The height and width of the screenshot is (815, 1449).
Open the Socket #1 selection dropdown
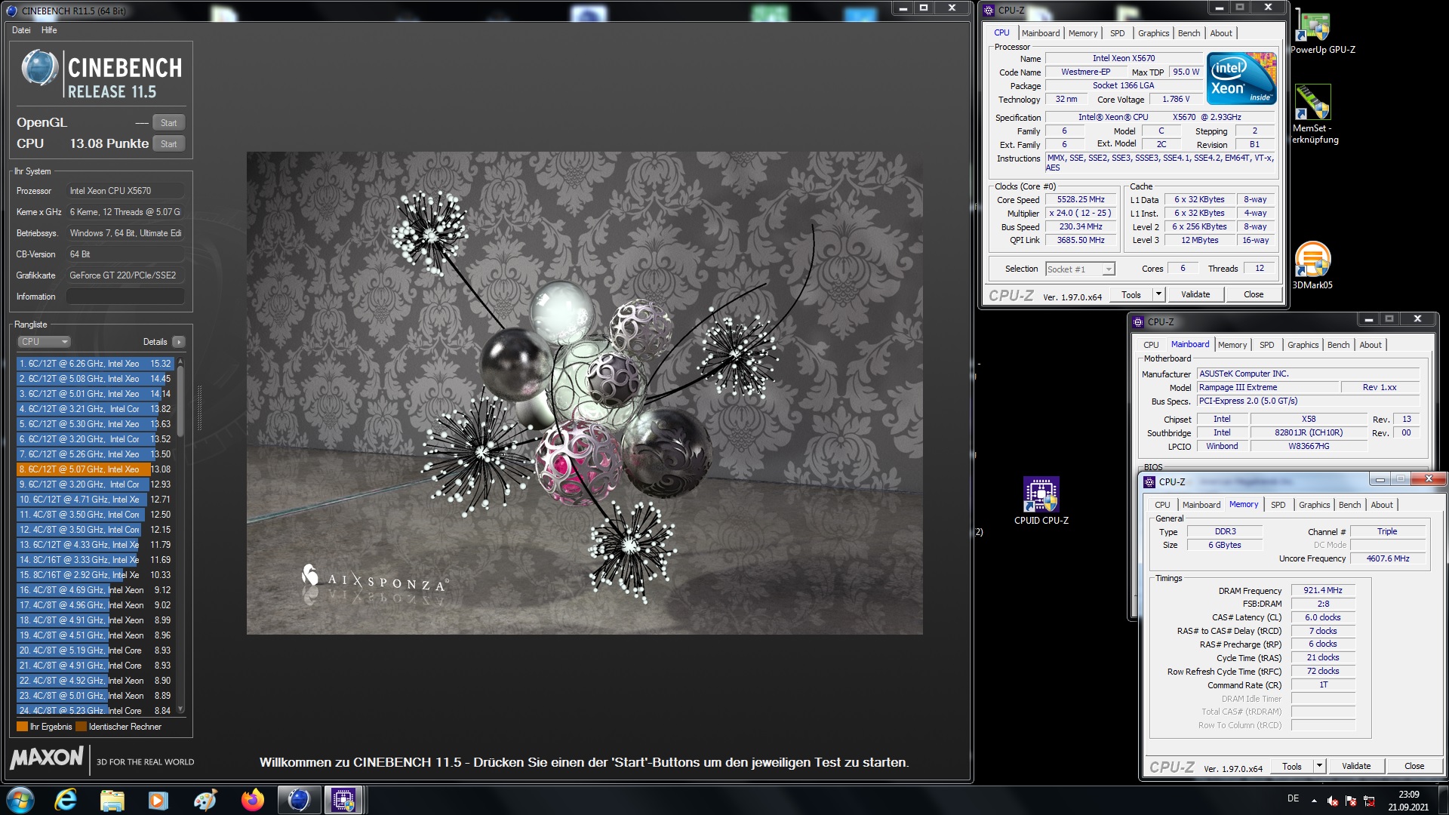coord(1080,269)
